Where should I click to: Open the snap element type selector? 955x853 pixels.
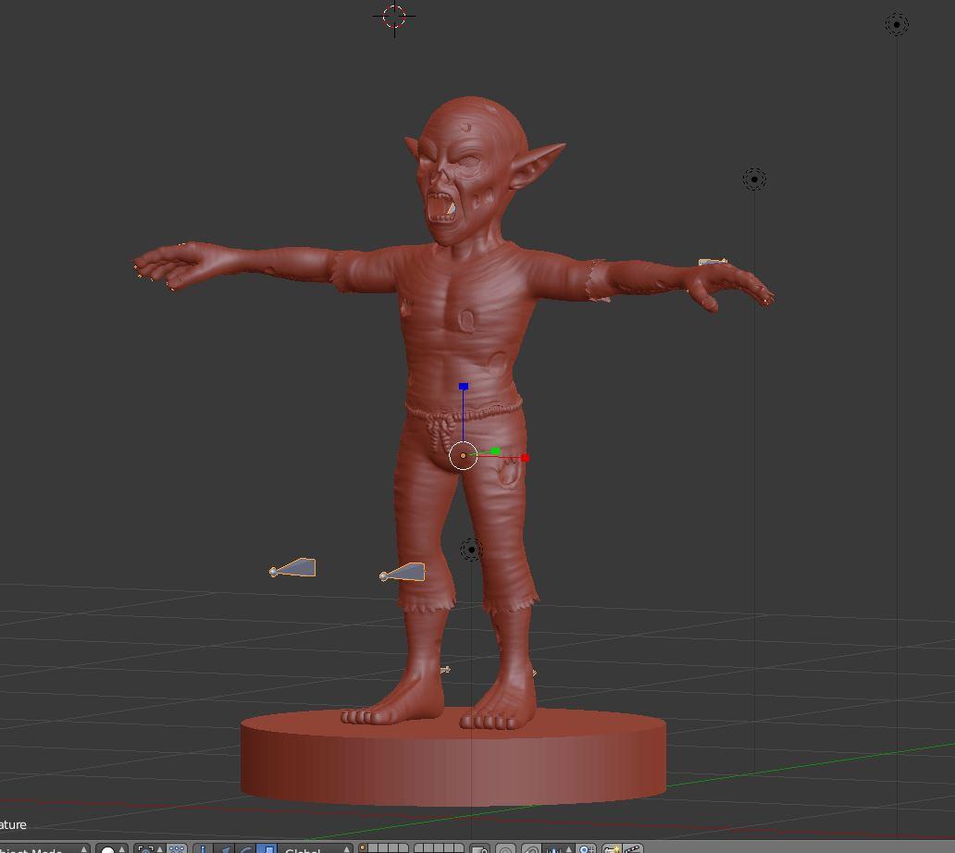coord(557,849)
